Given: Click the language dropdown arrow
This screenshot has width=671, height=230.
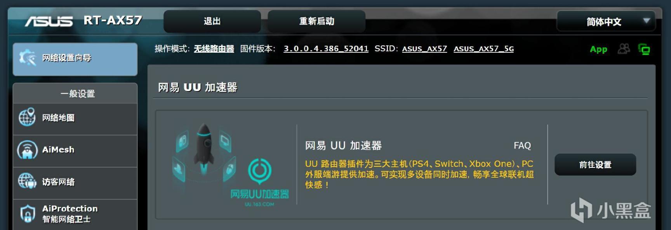Looking at the screenshot, I should click(x=646, y=21).
